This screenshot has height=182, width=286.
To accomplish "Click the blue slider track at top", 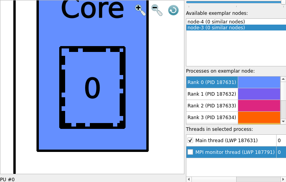I will click(x=234, y=2).
